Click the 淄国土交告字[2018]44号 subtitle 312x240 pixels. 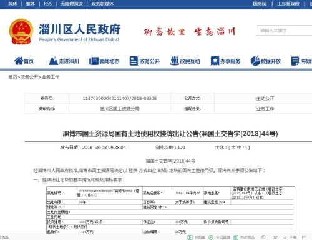point(170,161)
